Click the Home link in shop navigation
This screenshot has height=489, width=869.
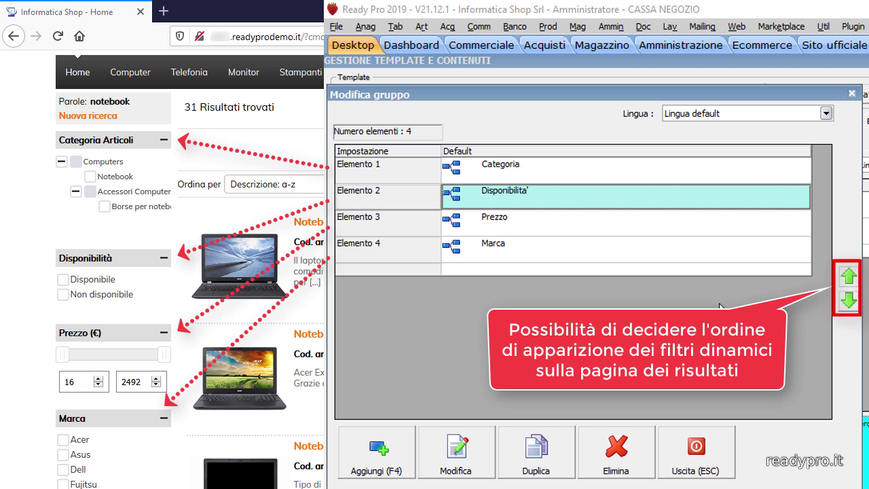77,72
